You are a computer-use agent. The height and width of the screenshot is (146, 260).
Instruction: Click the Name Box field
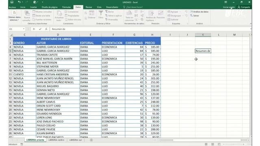tap(15, 29)
